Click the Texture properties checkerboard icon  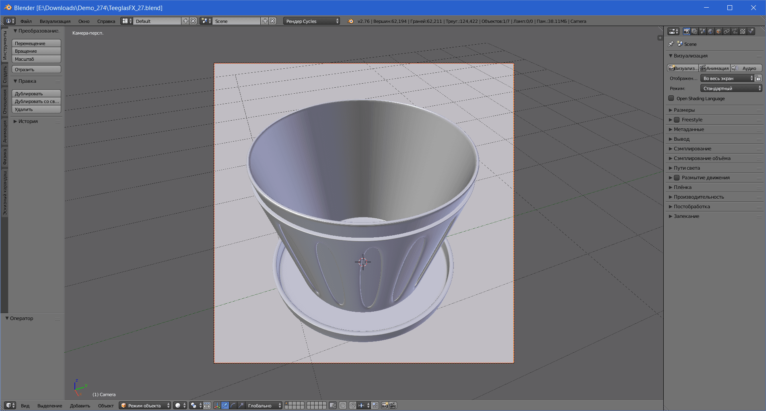point(743,31)
